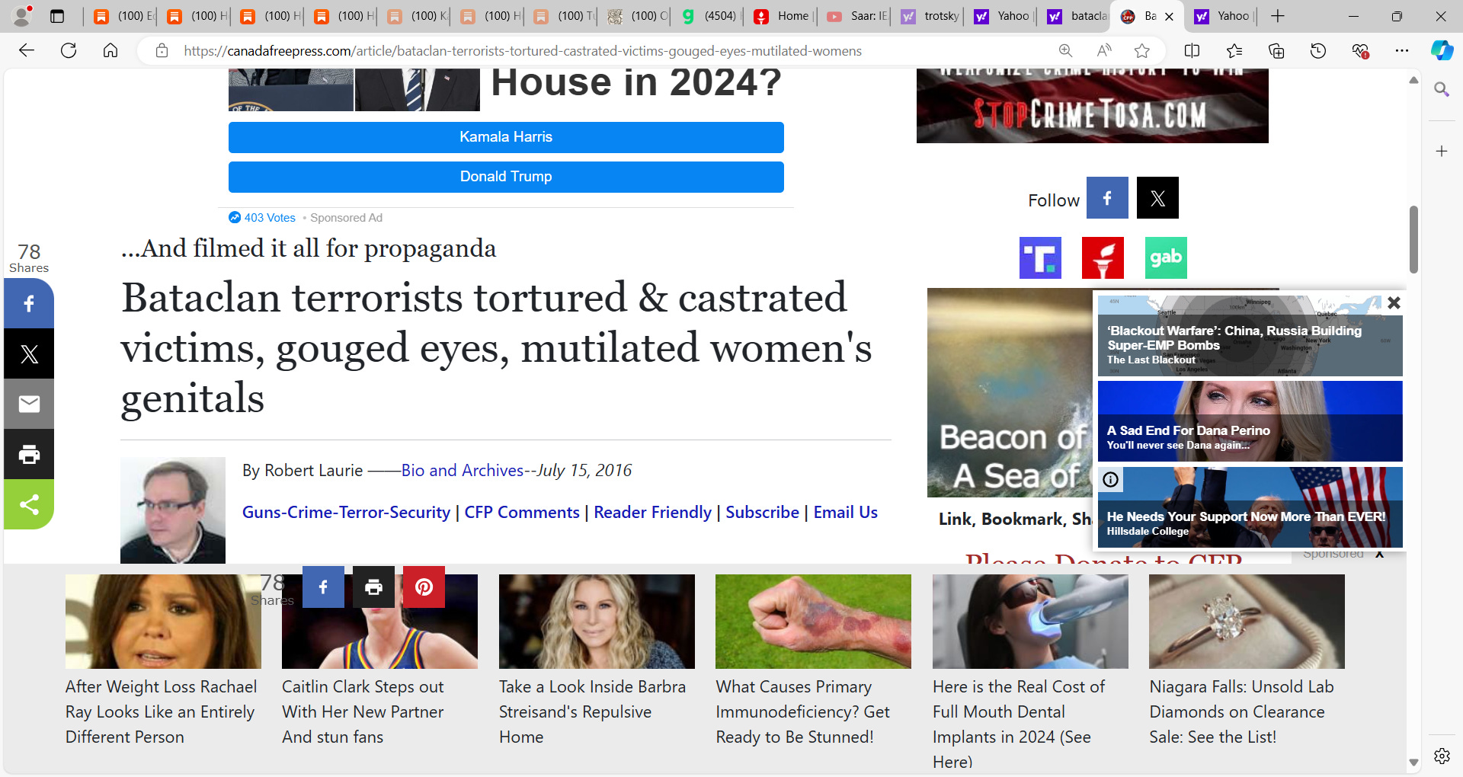Screen dimensions: 1463x777
Task: Open the red torch follow icon
Action: (x=1103, y=257)
